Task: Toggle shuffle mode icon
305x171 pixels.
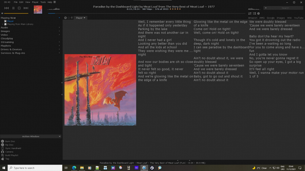Action: 254,14
